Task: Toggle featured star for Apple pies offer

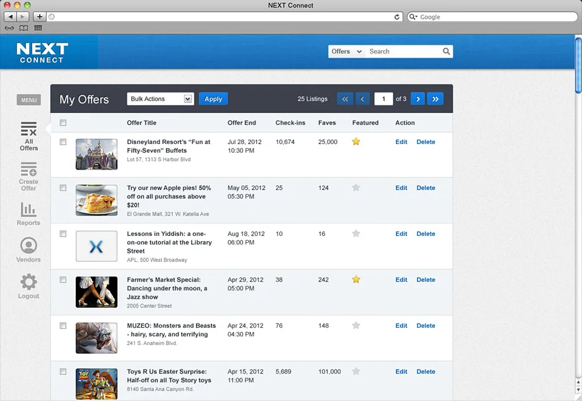Action: click(x=356, y=187)
